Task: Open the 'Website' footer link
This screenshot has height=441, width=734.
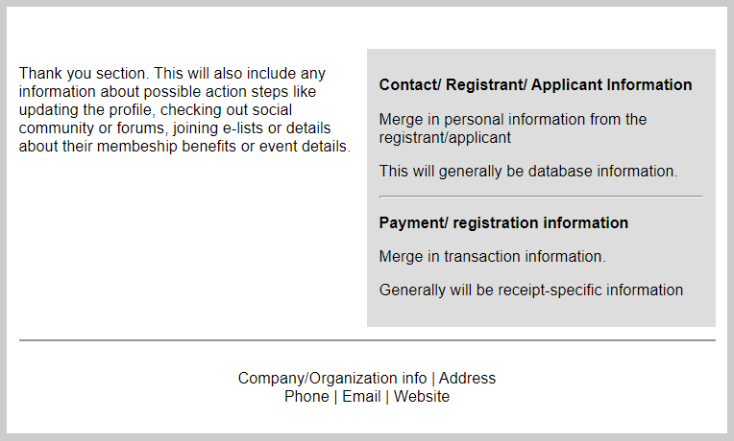Action: pyautogui.click(x=422, y=397)
